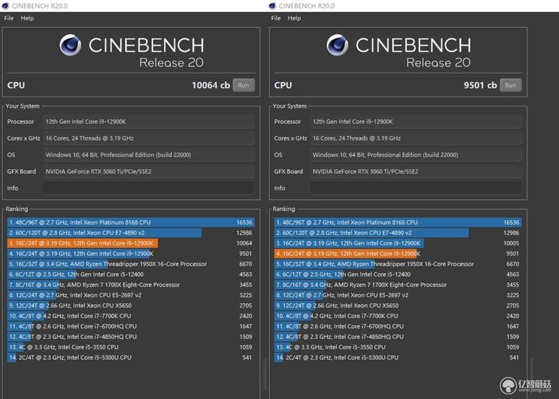Select orange i9-12900K 9501 row, right window
Viewport: 559px width, 399px height.
point(398,254)
